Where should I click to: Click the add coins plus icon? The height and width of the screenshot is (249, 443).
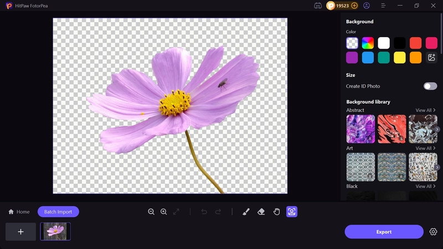coord(354,6)
